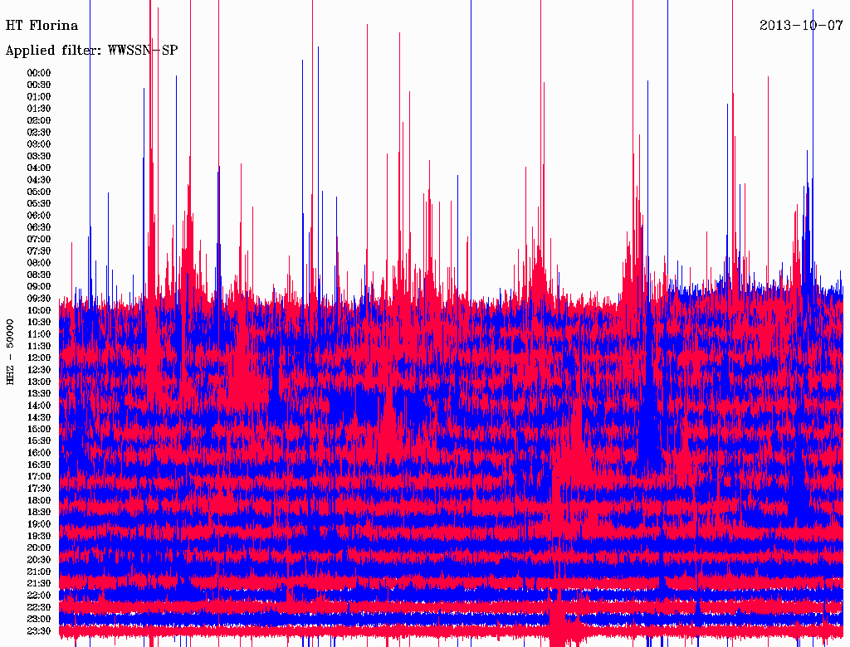The image size is (850, 647).
Task: Select the 00:00 time marker
Action: tap(39, 73)
